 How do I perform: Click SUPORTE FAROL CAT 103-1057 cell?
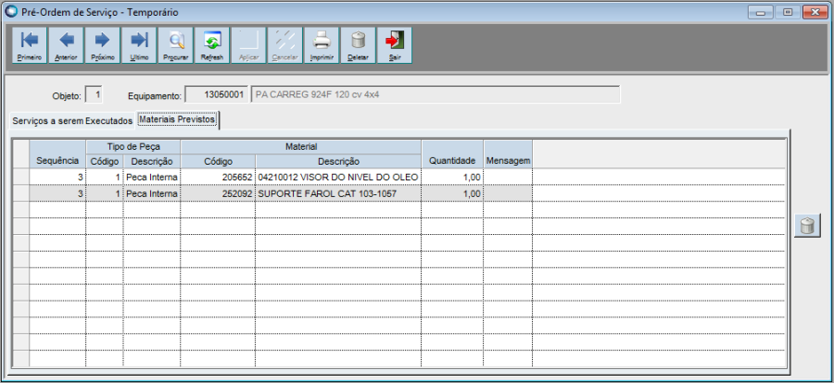[x=338, y=193]
